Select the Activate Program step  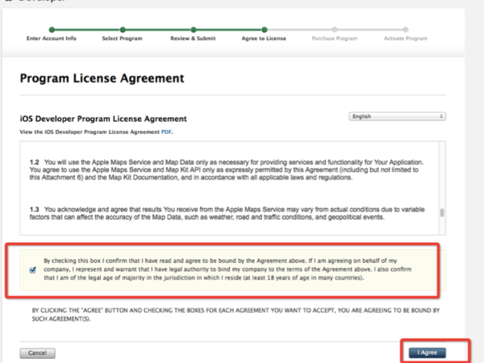point(406,38)
